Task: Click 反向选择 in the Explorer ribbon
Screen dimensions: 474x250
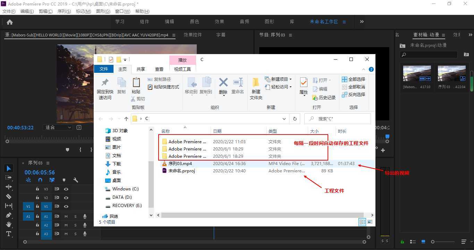Action: 353,94
